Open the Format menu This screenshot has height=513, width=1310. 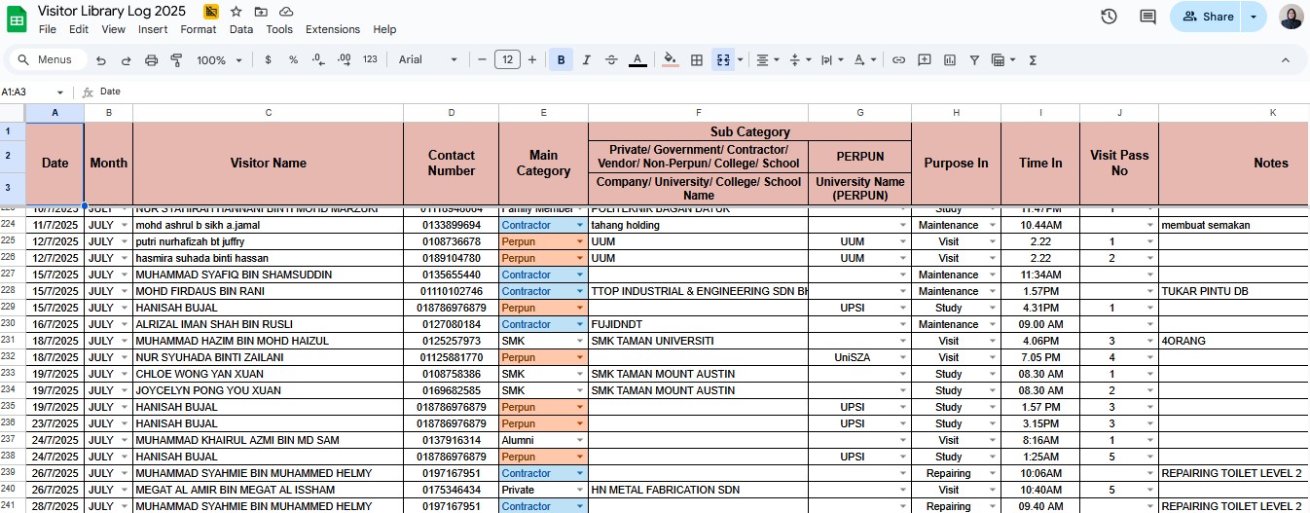(199, 29)
